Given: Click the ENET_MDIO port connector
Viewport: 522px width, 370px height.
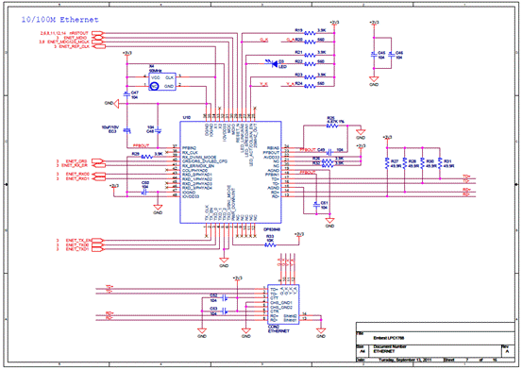Looking at the screenshot, I should [x=97, y=38].
